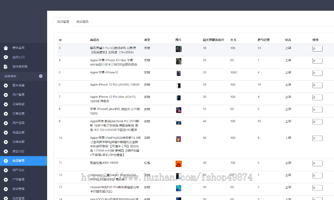Open thumbnail of iPhone 12 Pro Max row
This screenshot has width=334, height=200.
pos(179,98)
